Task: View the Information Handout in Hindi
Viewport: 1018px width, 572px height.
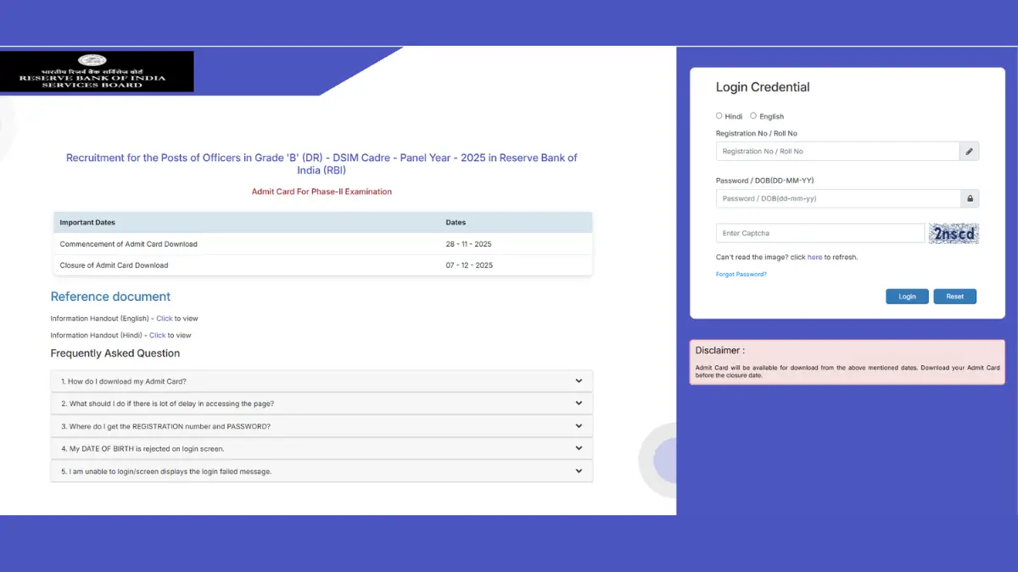Action: coord(157,335)
